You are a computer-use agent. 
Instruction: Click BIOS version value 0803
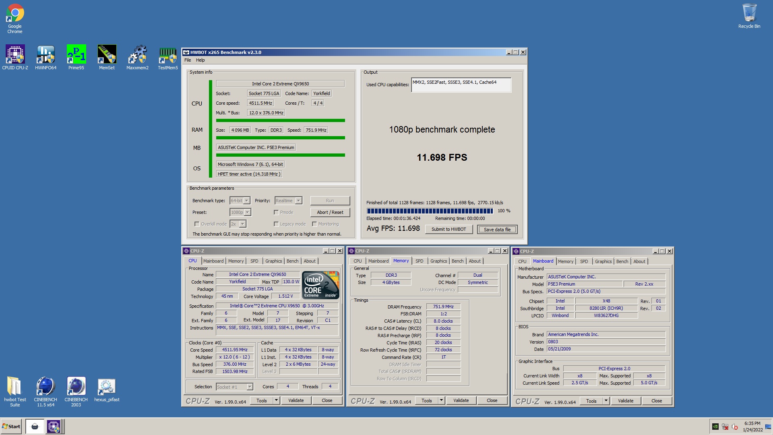click(x=606, y=342)
